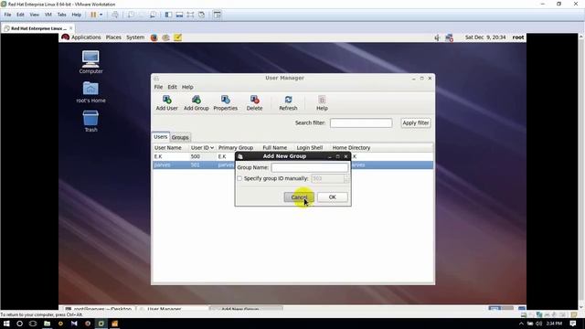Click the Add User toolbar icon
This screenshot has height=329, width=585.
coord(166,102)
